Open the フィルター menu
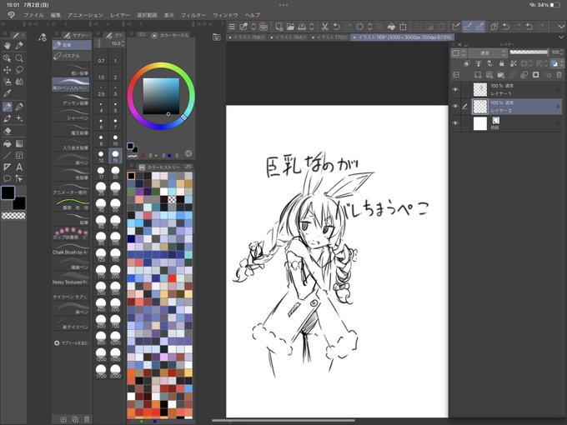Screen dimensions: 567x425 (x=193, y=15)
